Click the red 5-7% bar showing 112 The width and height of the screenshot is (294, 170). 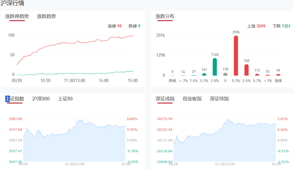coord(257,75)
